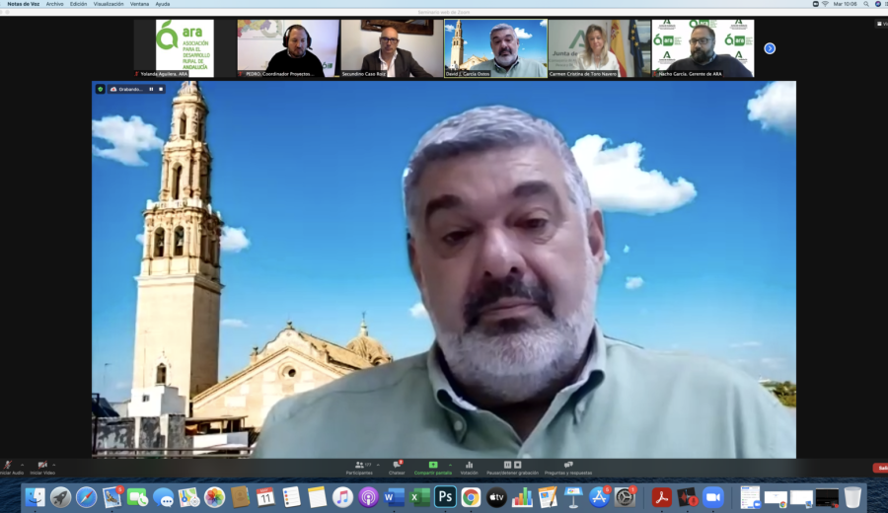Expand share options arrow beside Compartir pantalla
This screenshot has height=513, width=888.
(450, 465)
